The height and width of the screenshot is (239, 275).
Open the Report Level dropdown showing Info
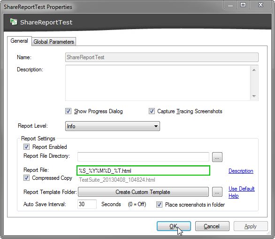(113, 126)
